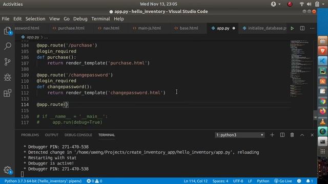Click the clock 'Wed Nov 13, 23:05'
The width and height of the screenshot is (328, 184).
[x=158, y=4]
